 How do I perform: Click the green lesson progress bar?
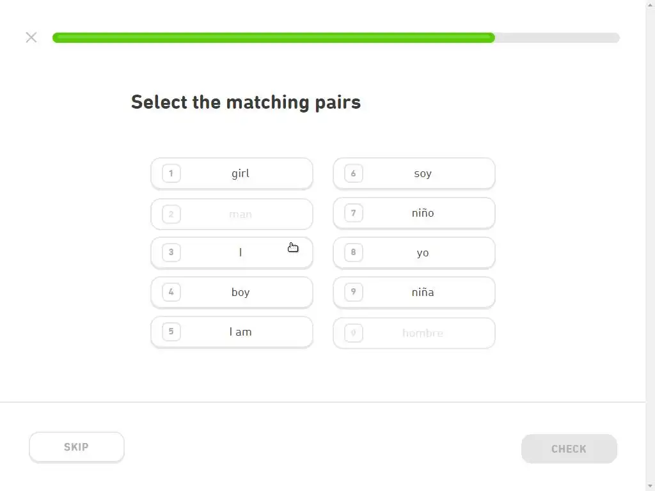point(273,38)
